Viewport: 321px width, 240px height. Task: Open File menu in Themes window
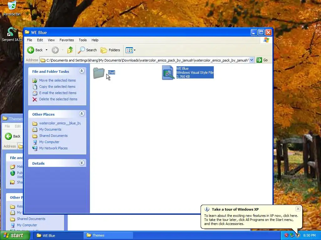point(7,126)
